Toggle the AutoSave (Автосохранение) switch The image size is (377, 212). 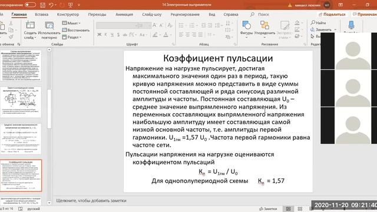pos(30,5)
